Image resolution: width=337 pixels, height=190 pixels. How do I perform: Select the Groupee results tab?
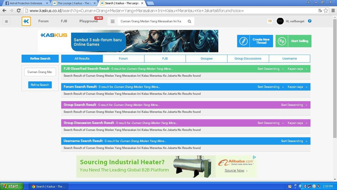point(206,59)
